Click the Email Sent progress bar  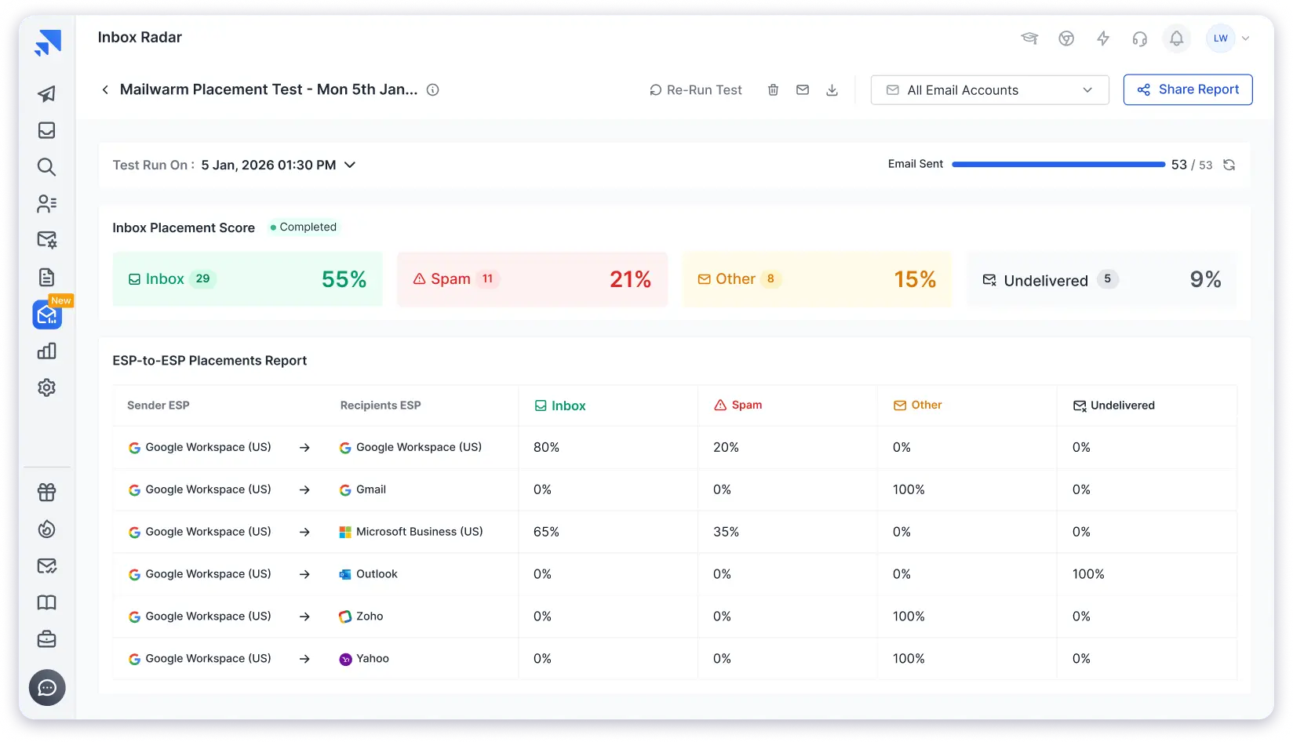[x=1058, y=164]
